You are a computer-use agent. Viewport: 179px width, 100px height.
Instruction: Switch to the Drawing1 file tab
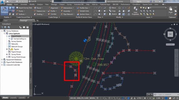click(24, 21)
